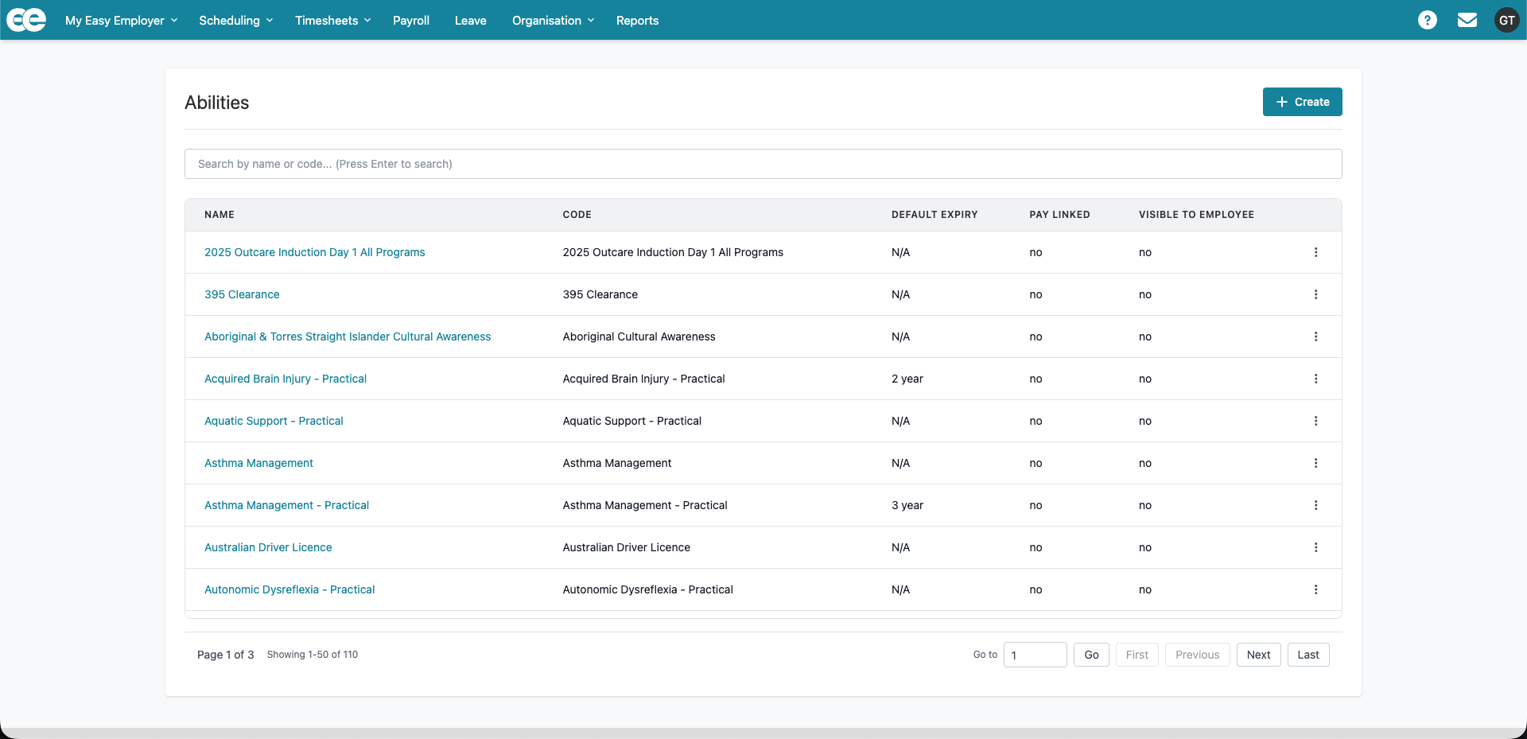Screen dimensions: 1527x739
Task: Open Acquired Brain Injury - Practical link
Action: coord(286,379)
